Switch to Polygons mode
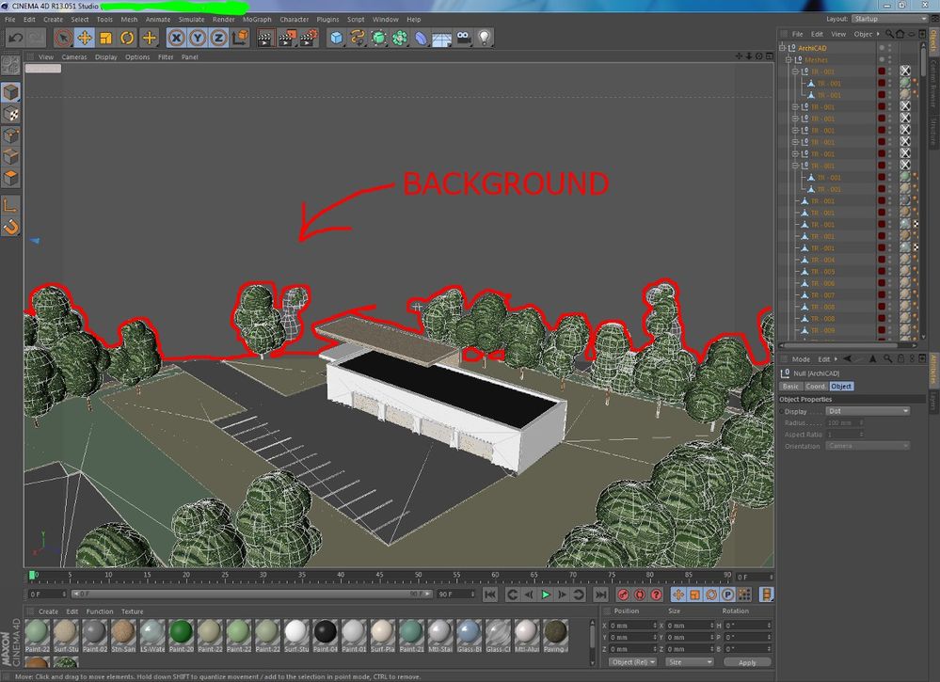Viewport: 940px width, 682px height. (10, 179)
